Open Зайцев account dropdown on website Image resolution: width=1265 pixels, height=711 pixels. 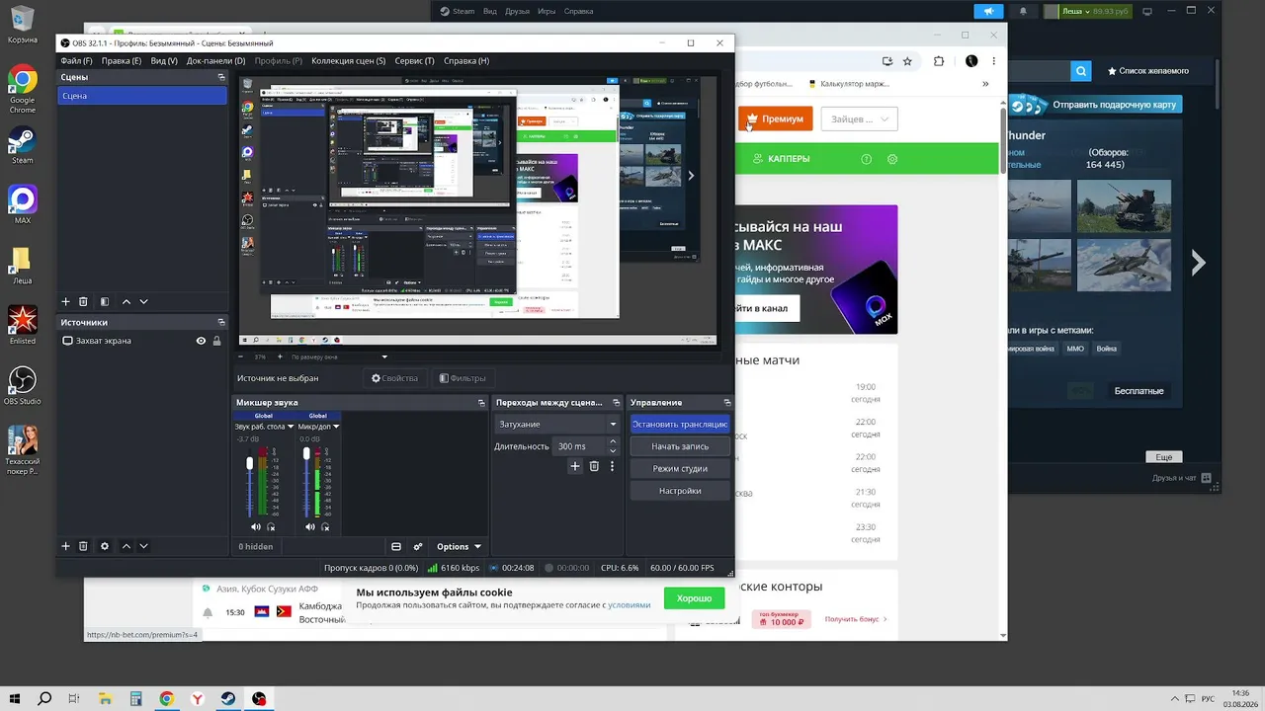coord(859,119)
